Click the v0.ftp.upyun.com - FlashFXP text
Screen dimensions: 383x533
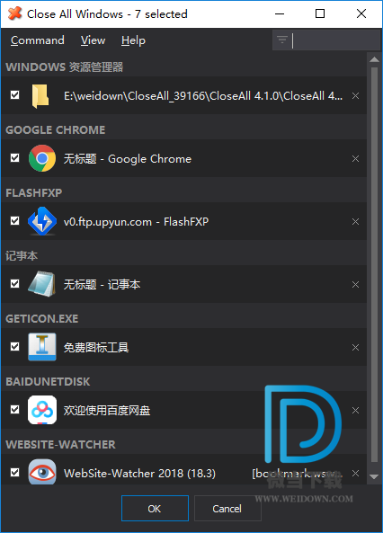coord(136,222)
